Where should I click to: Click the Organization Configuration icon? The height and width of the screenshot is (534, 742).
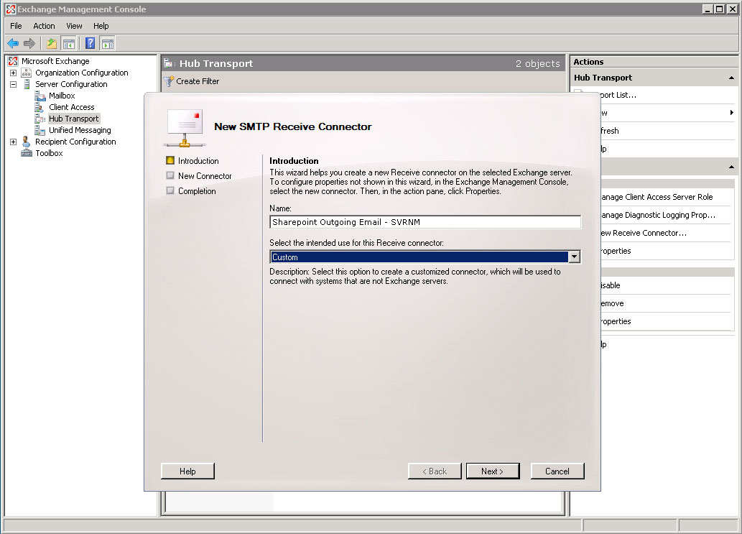coord(27,73)
